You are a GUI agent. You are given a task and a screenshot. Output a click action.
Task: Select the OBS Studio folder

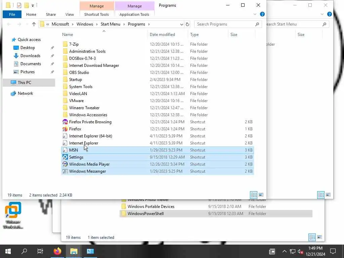pos(79,73)
